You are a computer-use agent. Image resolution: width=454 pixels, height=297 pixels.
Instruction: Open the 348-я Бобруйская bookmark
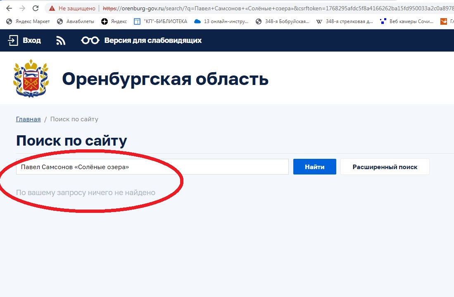point(283,21)
